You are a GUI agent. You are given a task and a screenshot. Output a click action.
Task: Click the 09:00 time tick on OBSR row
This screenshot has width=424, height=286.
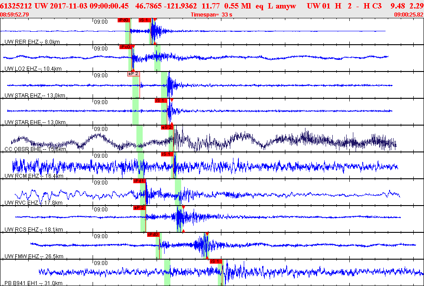[101, 129]
